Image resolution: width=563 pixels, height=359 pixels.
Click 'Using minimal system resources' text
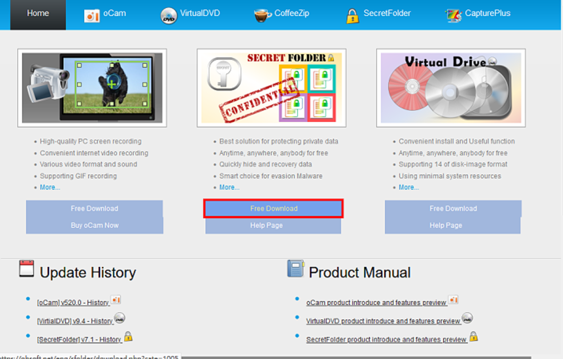(x=450, y=176)
